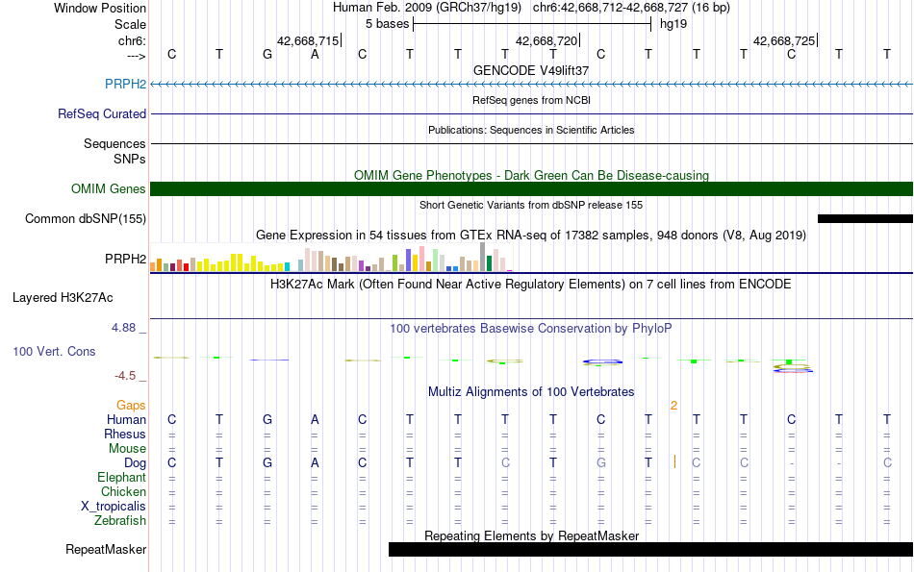Click the PRPH2 label of the GENCODE track
Image resolution: width=914 pixels, height=572 pixels.
(125, 84)
